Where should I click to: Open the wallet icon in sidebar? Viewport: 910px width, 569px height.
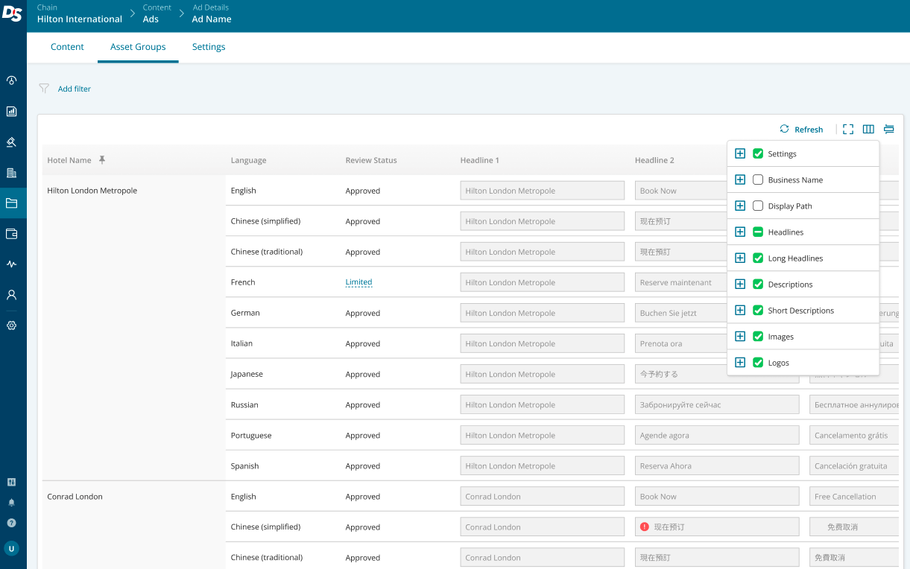click(x=11, y=234)
